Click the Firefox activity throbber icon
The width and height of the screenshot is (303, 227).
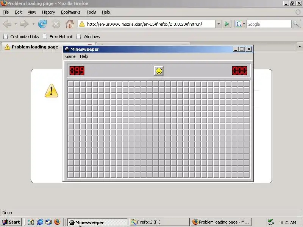tap(298, 12)
